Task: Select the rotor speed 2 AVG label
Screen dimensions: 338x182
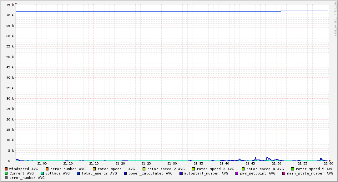Action: (x=166, y=169)
